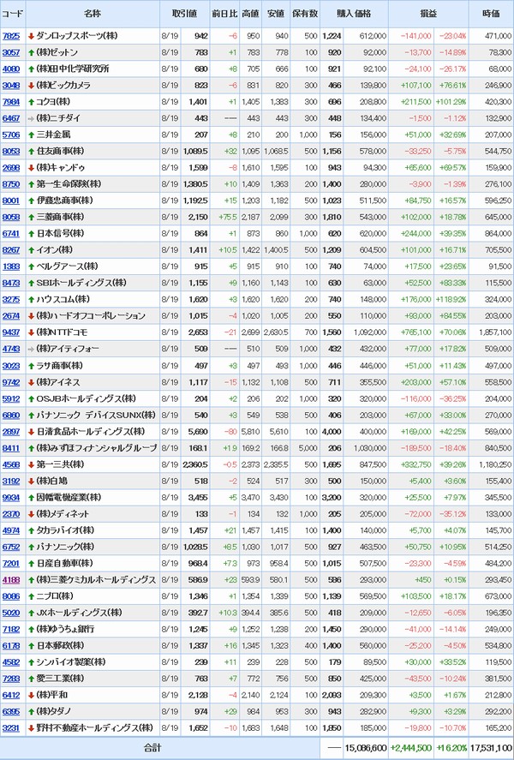Click the 購入価格 column header
This screenshot has width=514, height=760.
click(354, 14)
